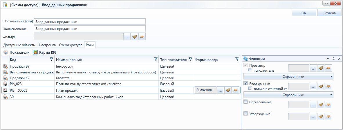Click into the Наименование text field
Viewport: 343px width, 130px height.
(90, 29)
